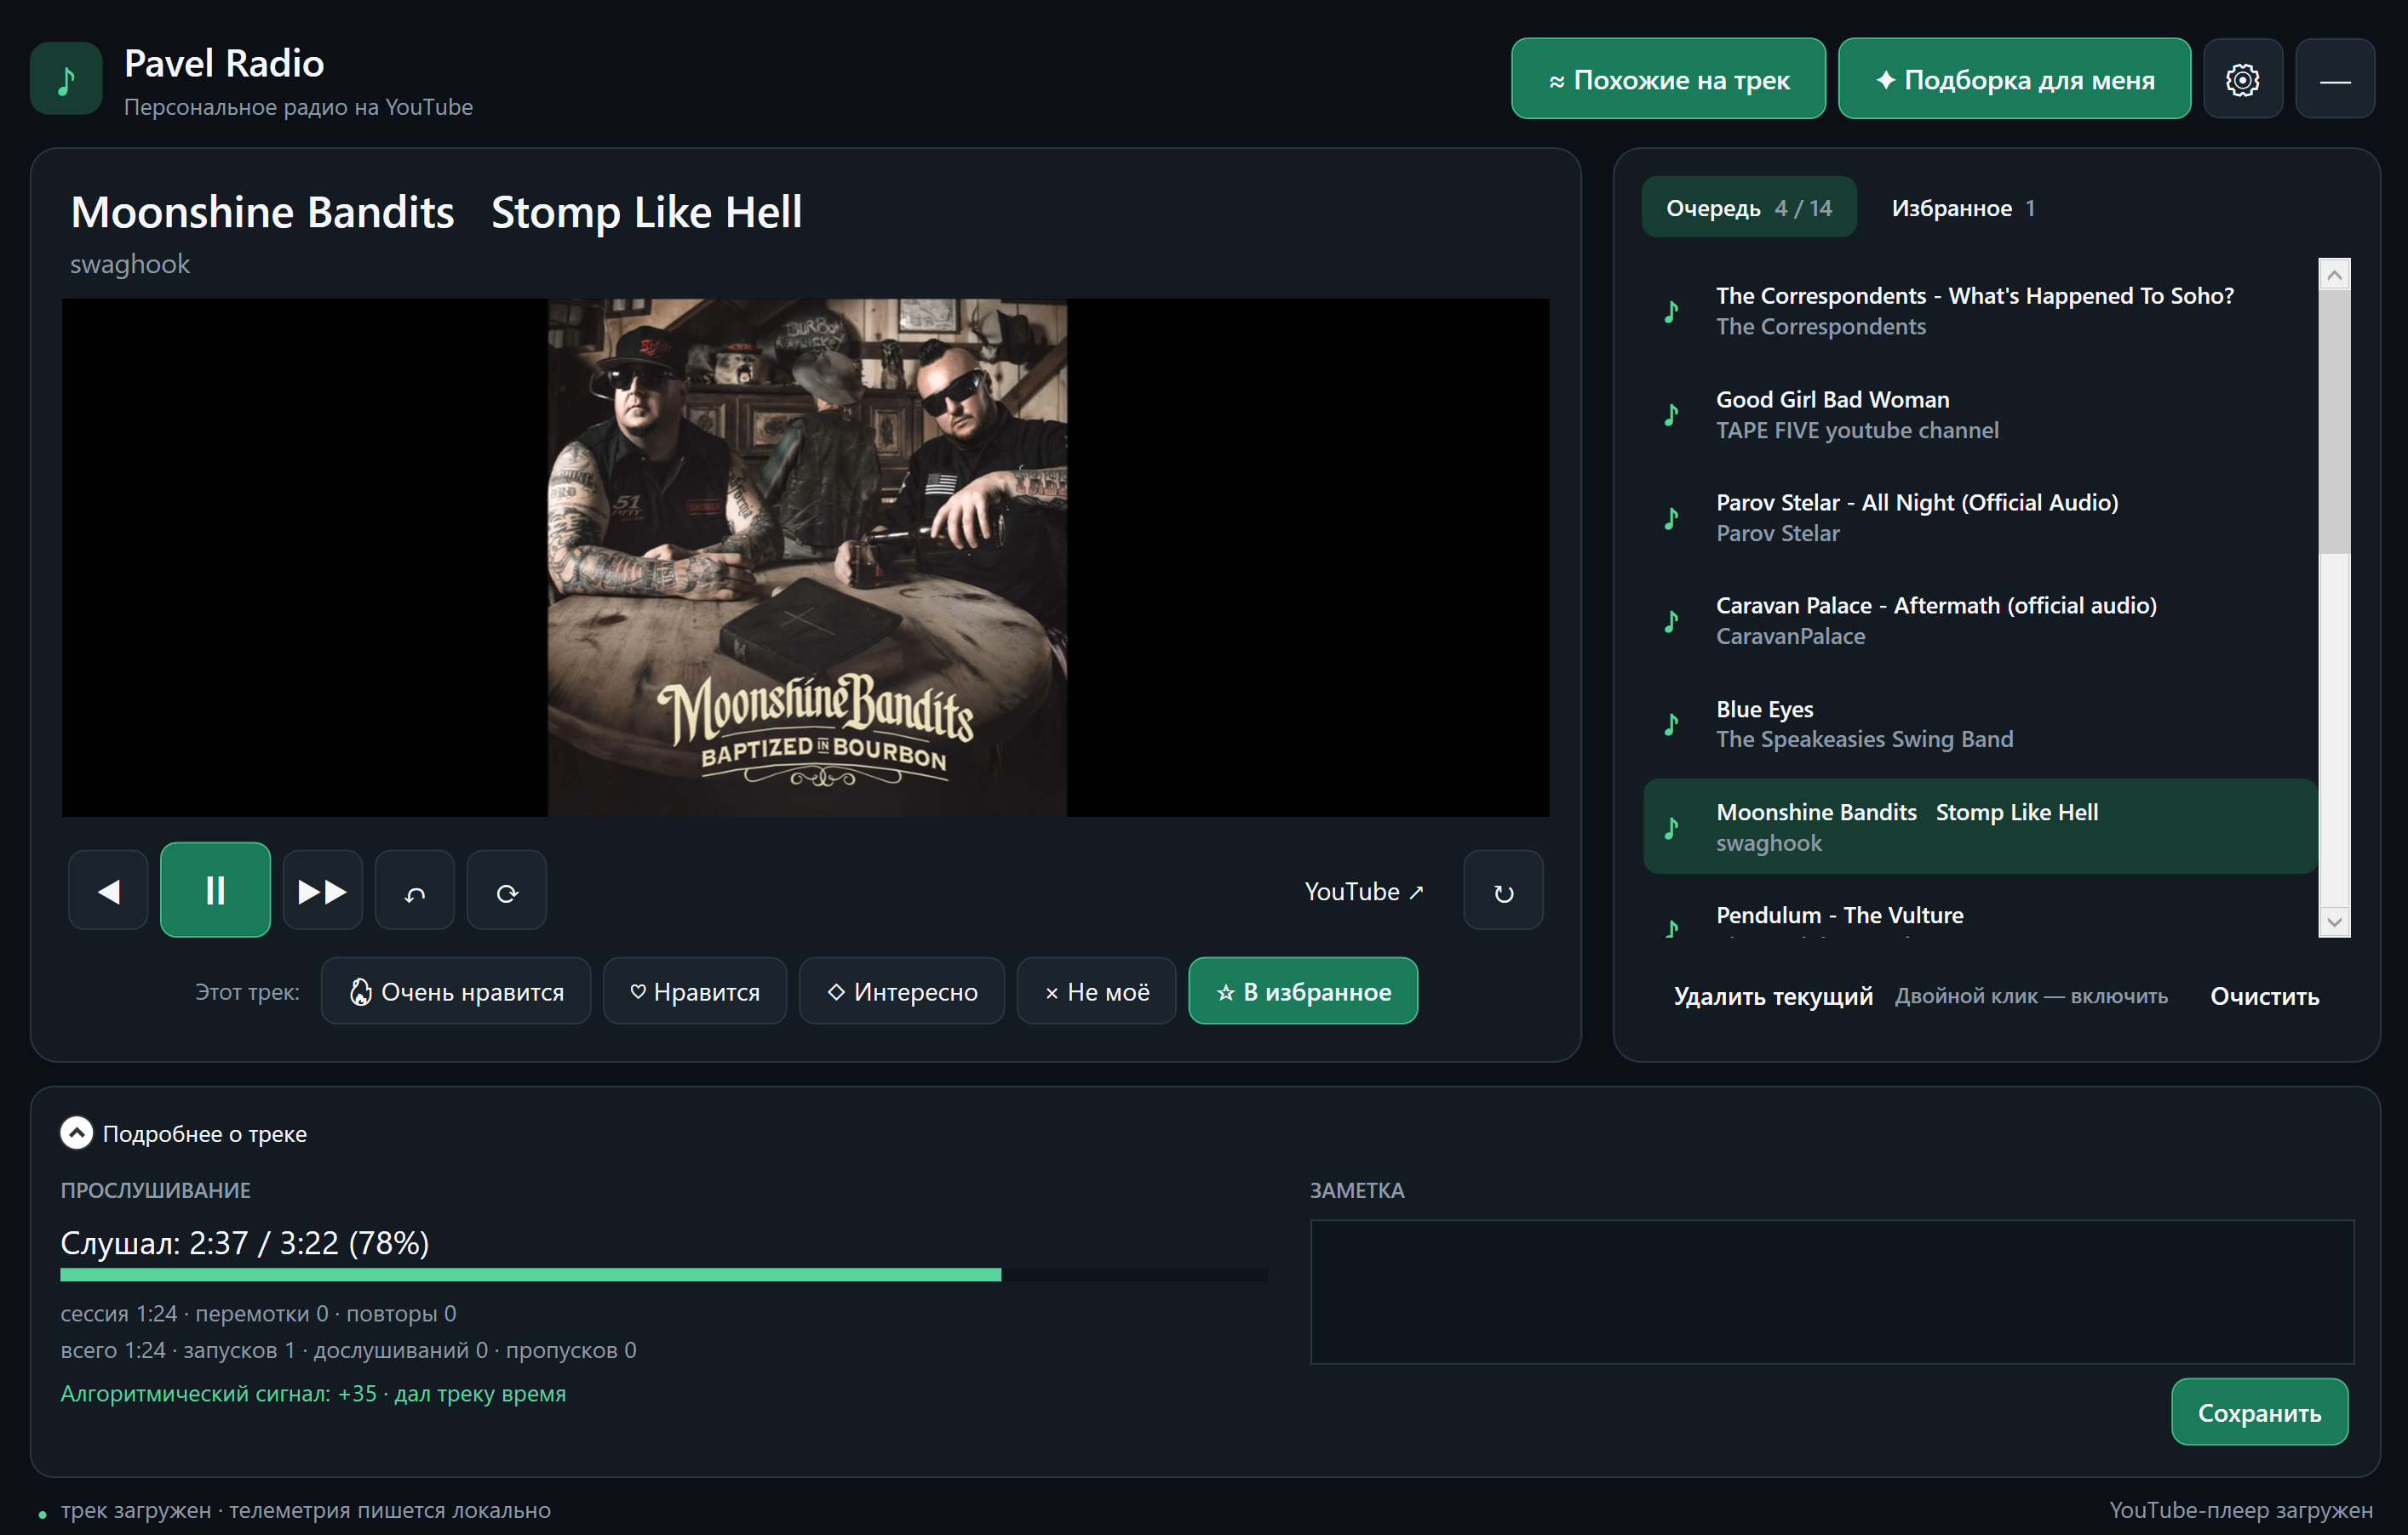Mark the track as 'Не моё'

(x=1097, y=991)
